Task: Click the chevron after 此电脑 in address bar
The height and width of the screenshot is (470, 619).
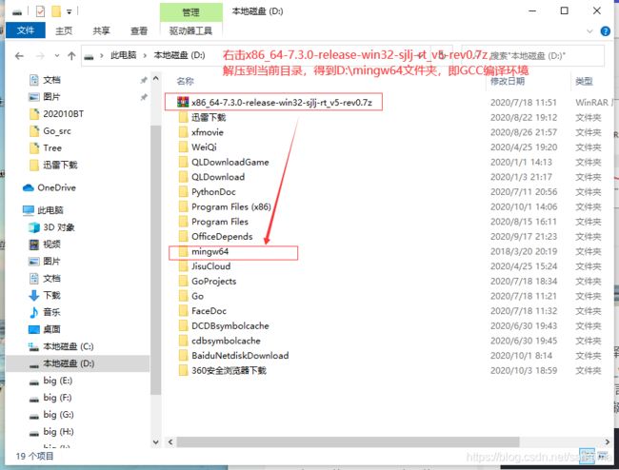Action: [x=145, y=55]
